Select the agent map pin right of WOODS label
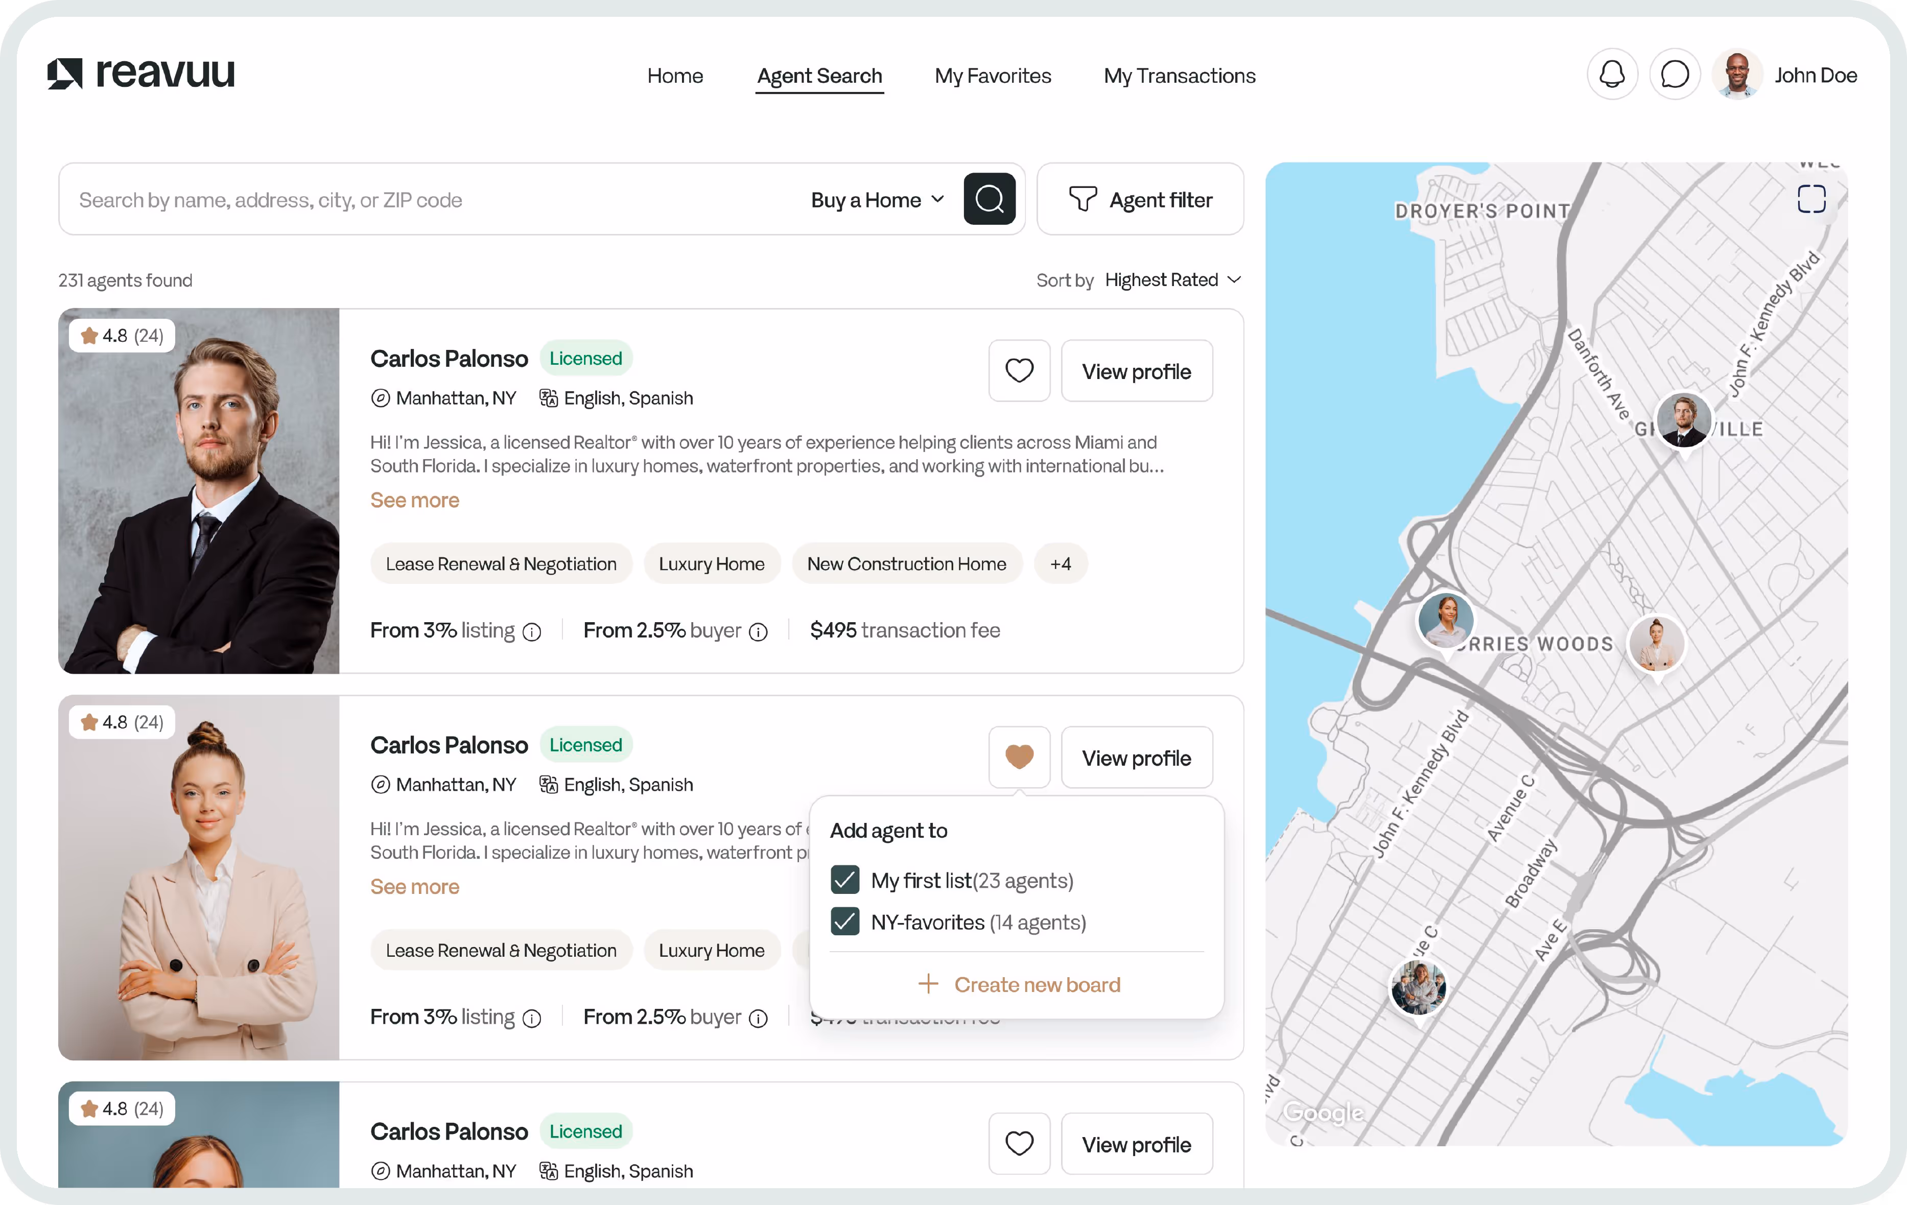Image resolution: width=1907 pixels, height=1205 pixels. (x=1656, y=645)
